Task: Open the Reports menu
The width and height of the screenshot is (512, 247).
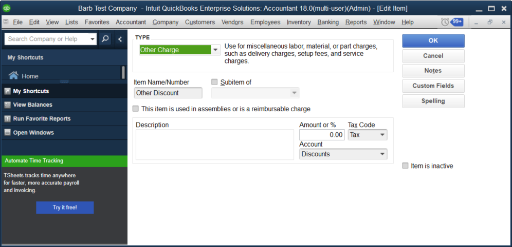Action: click(x=356, y=22)
